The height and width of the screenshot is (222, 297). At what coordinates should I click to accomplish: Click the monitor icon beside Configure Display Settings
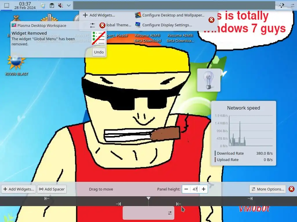pos(138,25)
